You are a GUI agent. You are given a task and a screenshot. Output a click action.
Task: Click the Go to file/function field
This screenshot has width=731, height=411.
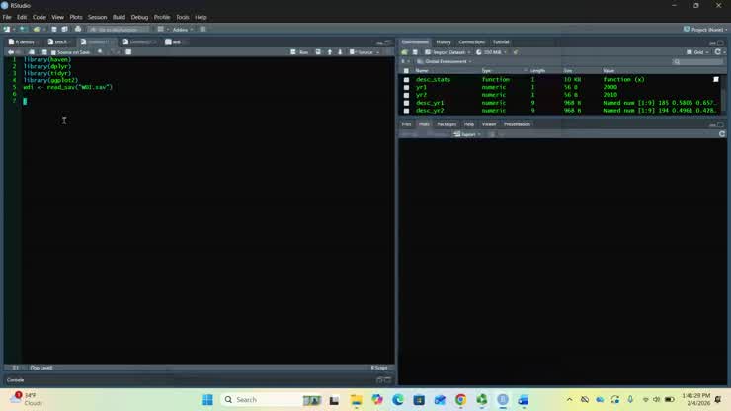point(119,29)
